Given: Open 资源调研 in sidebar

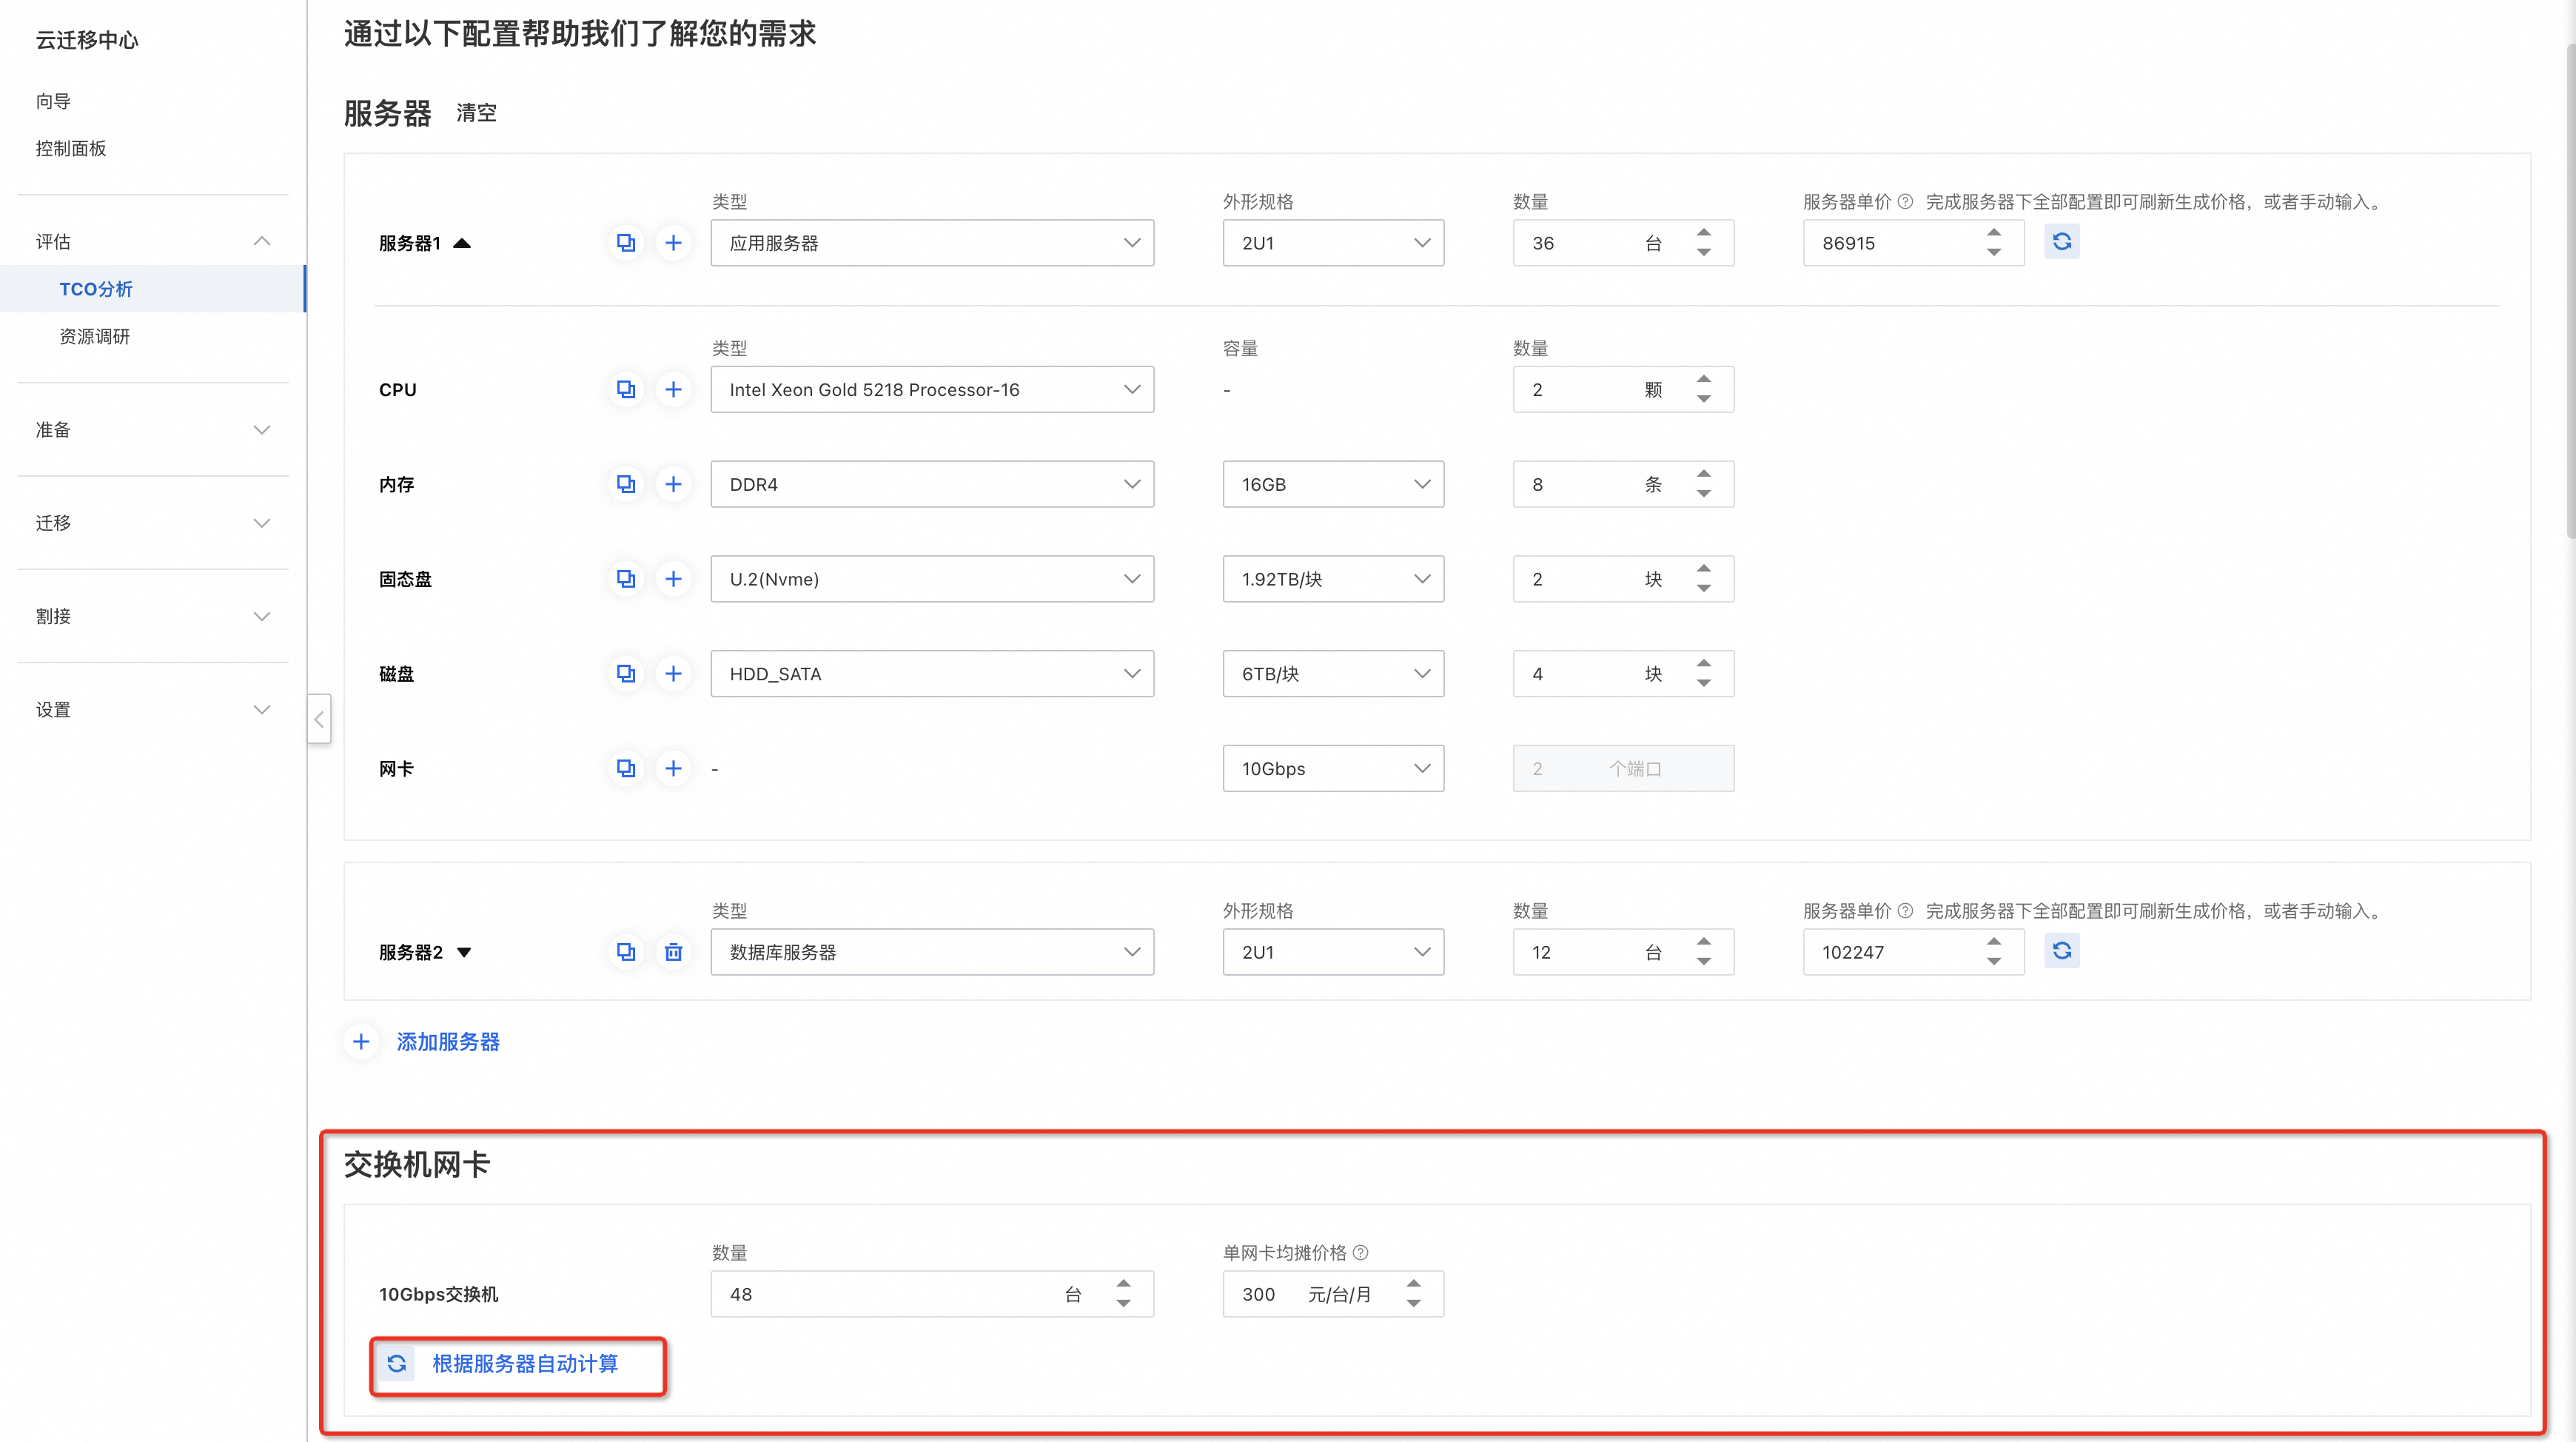Looking at the screenshot, I should tap(95, 336).
